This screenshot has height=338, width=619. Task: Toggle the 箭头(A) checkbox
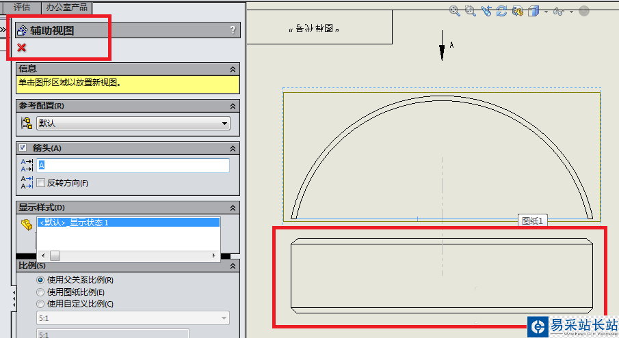23,147
